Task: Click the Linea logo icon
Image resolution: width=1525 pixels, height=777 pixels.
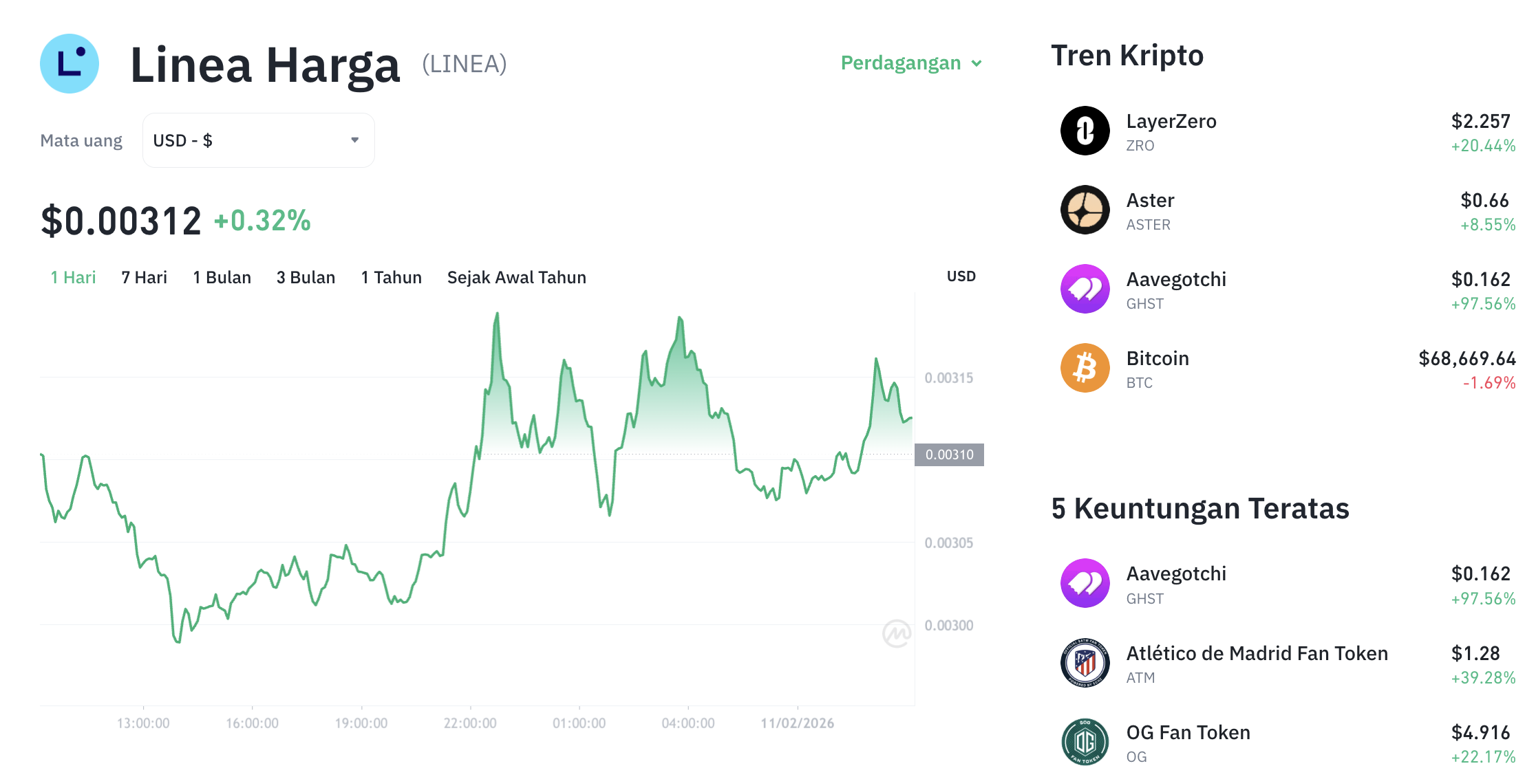Action: coord(70,63)
